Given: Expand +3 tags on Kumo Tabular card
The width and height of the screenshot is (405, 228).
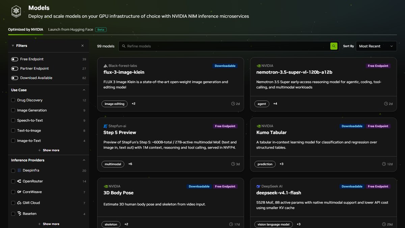Looking at the screenshot, I should coord(281,164).
